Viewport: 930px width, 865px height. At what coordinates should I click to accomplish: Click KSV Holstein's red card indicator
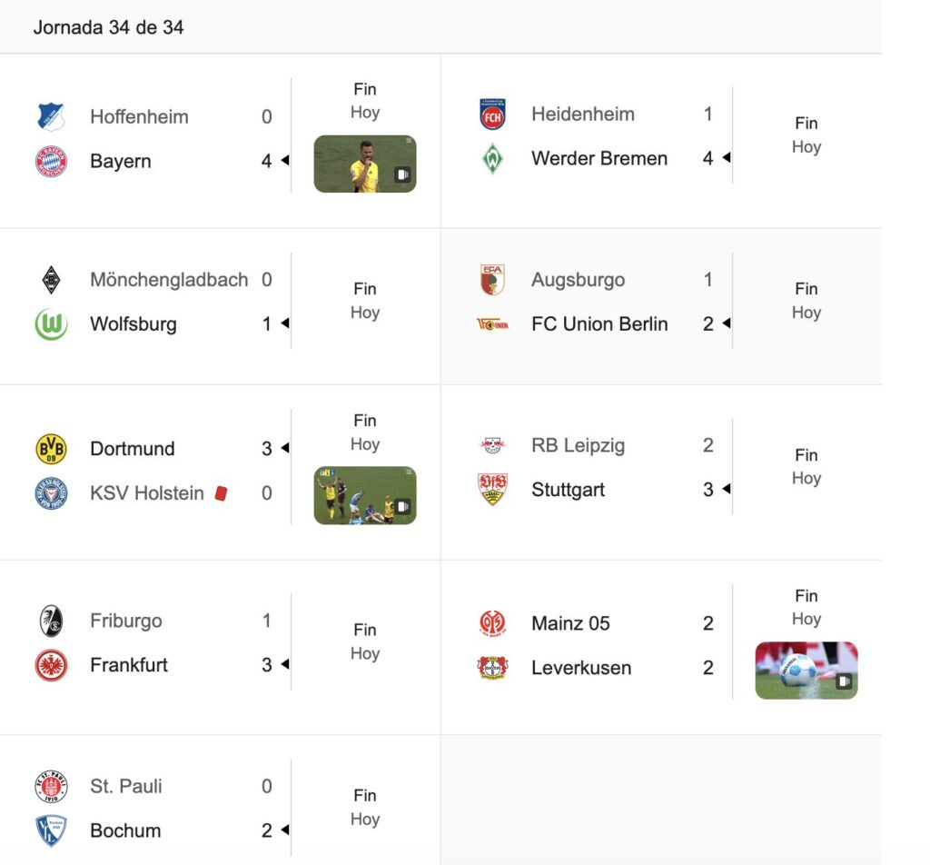click(x=221, y=493)
